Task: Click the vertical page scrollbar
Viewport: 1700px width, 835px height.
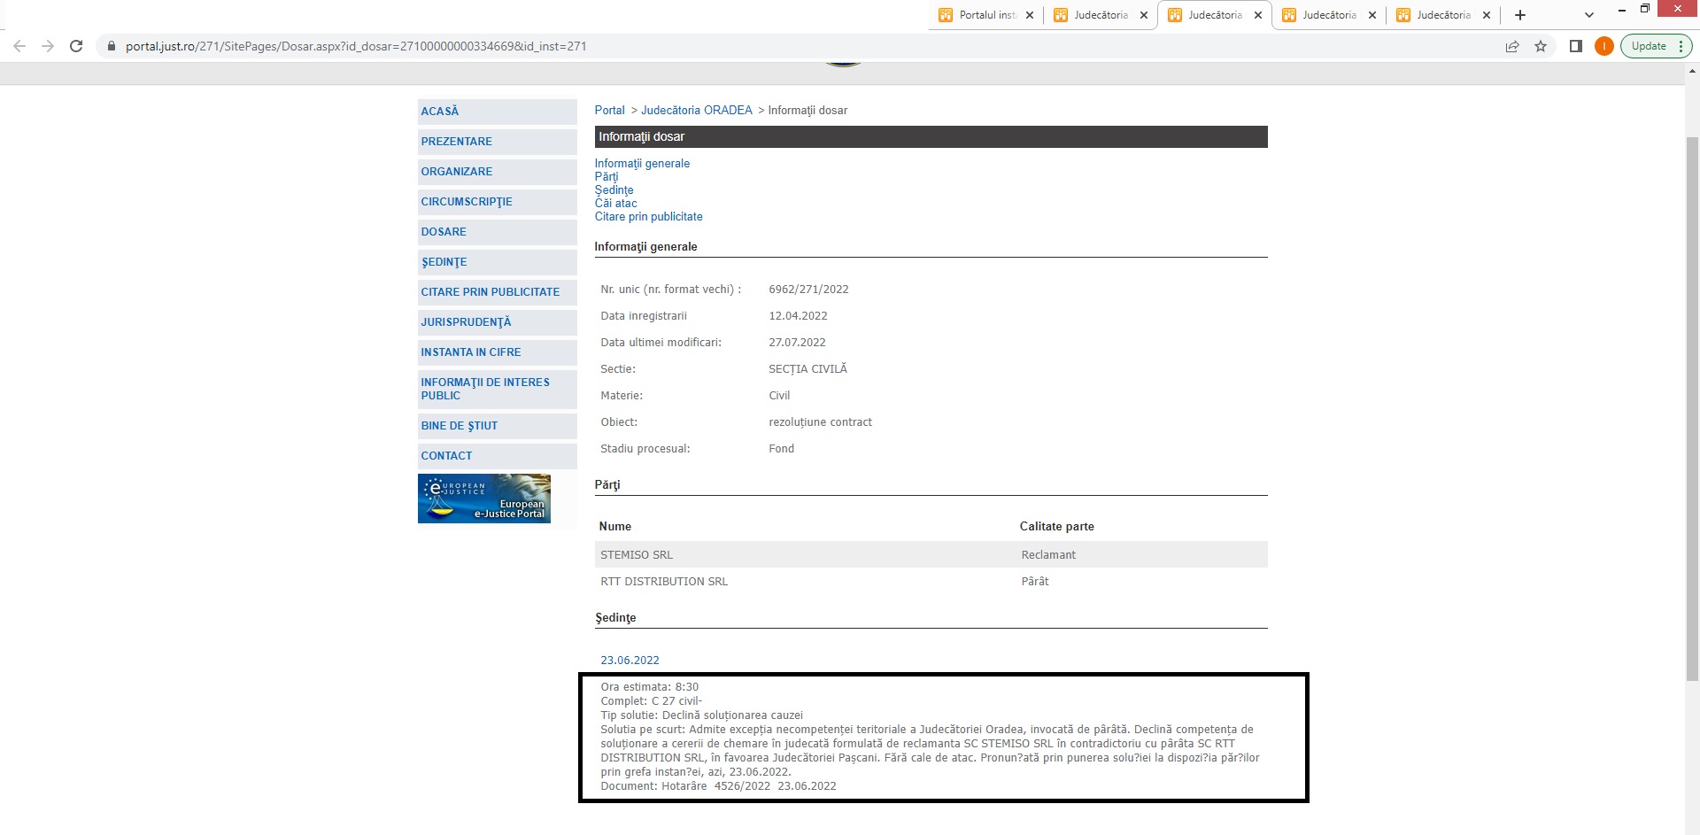Action: tap(1692, 407)
